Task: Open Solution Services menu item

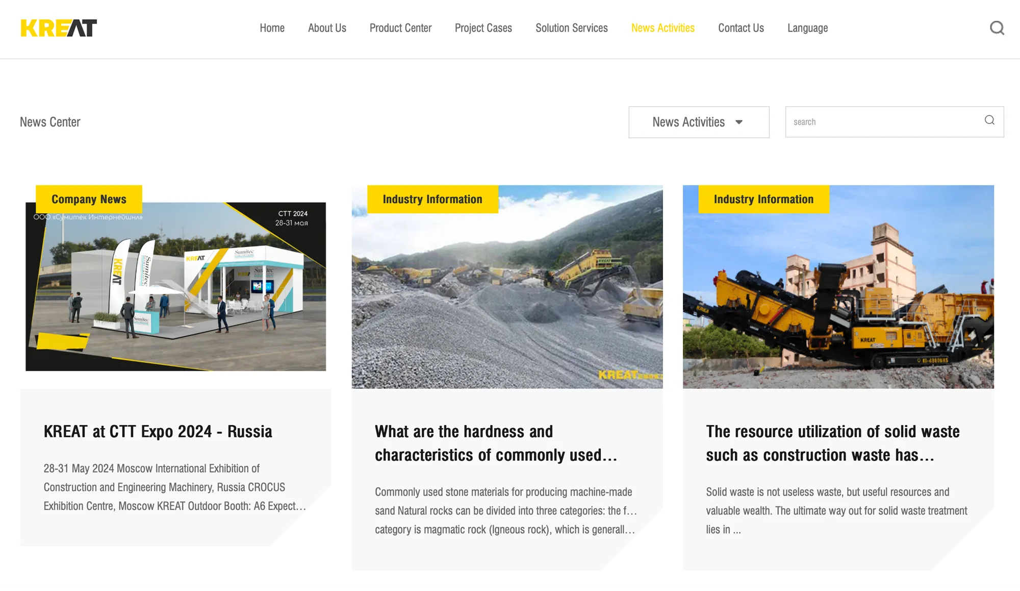Action: pos(571,28)
